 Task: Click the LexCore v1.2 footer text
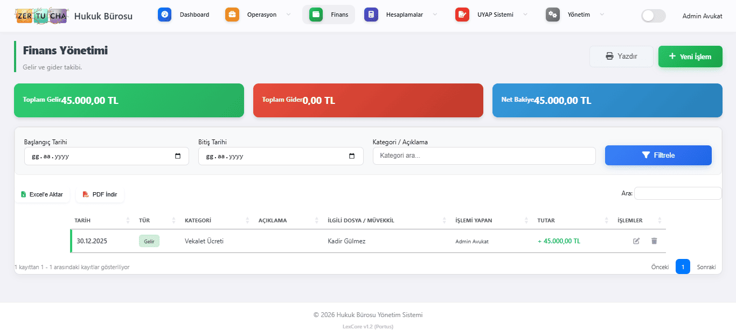tap(368, 326)
